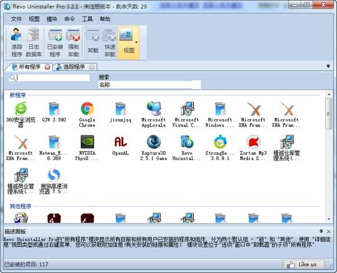Open the 名称 search-by dropdown
The width and height of the screenshot is (337, 273).
[x=149, y=85]
